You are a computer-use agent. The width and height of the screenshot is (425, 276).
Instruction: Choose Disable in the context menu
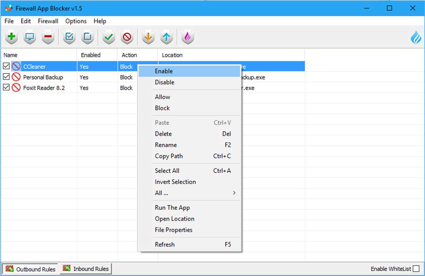point(190,82)
